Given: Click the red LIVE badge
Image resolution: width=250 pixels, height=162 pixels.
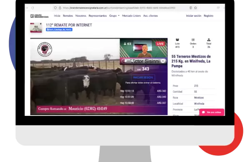Looking at the screenshot, I should 160,44.
